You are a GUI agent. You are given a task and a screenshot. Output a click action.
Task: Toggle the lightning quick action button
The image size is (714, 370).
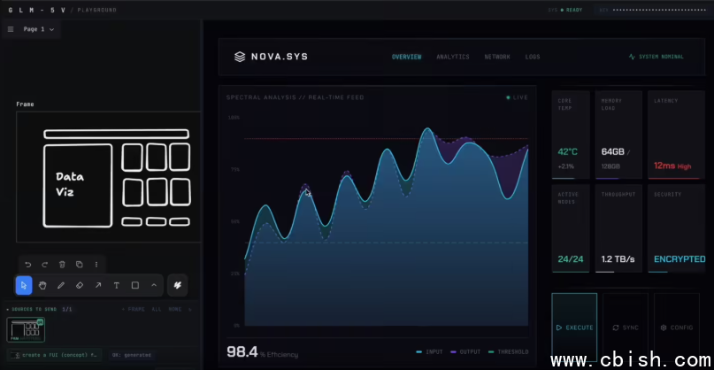(177, 285)
